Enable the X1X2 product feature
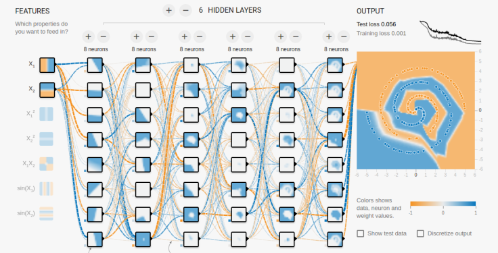 47,164
